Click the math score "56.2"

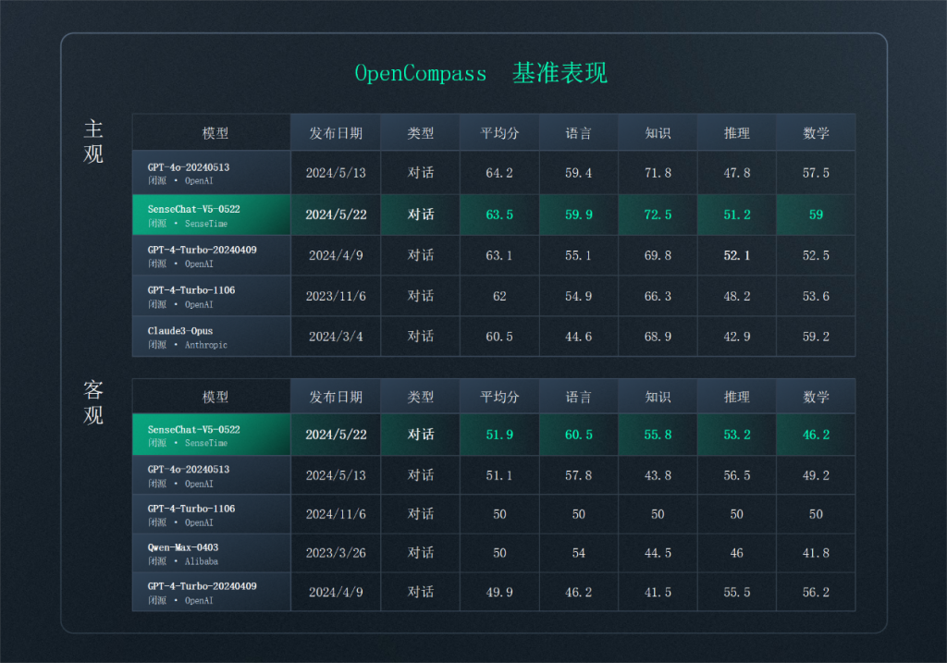coord(816,592)
